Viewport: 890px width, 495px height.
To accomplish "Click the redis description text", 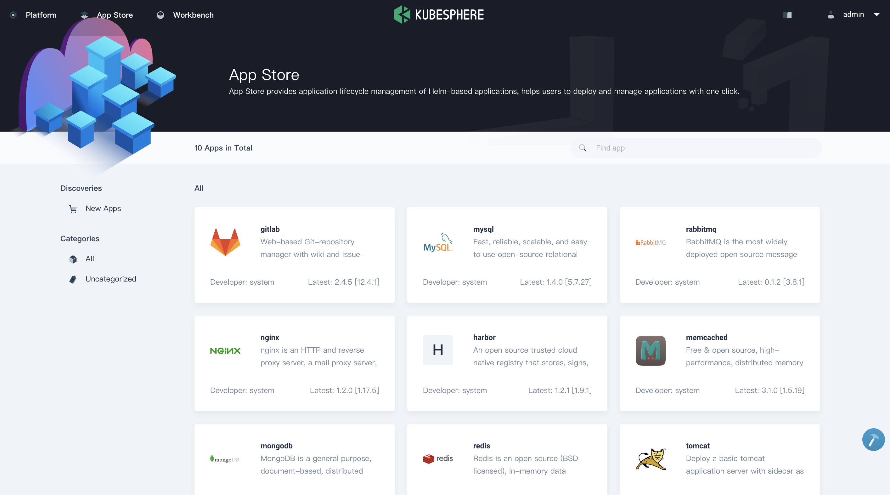I will tap(526, 464).
